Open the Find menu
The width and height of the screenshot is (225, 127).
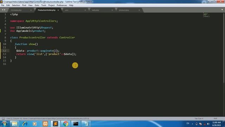click(x=24, y=5)
